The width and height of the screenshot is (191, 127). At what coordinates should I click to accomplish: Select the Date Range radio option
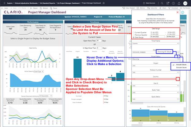coord(133,38)
